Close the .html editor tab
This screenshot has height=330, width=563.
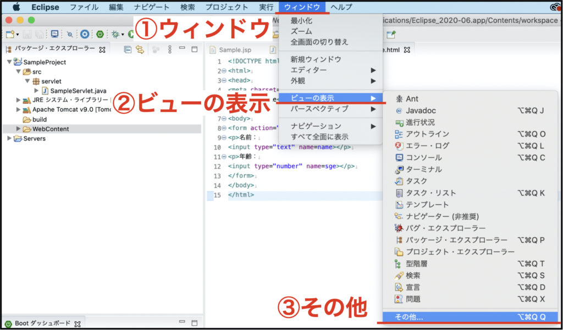[x=407, y=50]
